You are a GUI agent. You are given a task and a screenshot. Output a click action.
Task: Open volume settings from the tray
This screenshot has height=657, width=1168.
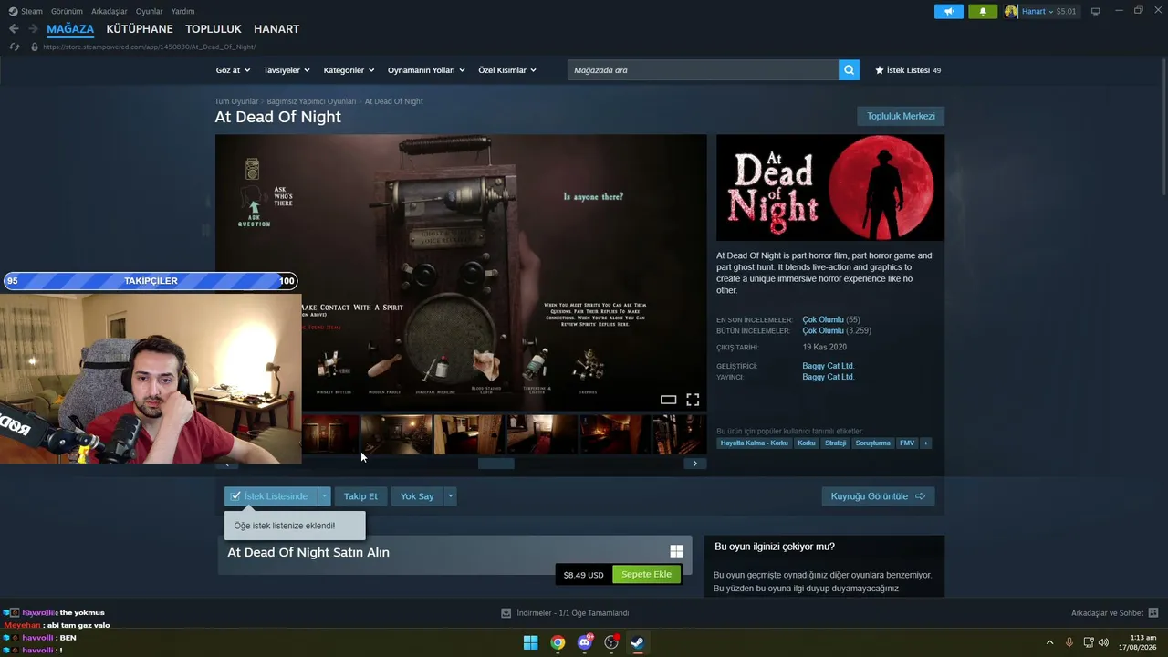pos(1103,642)
